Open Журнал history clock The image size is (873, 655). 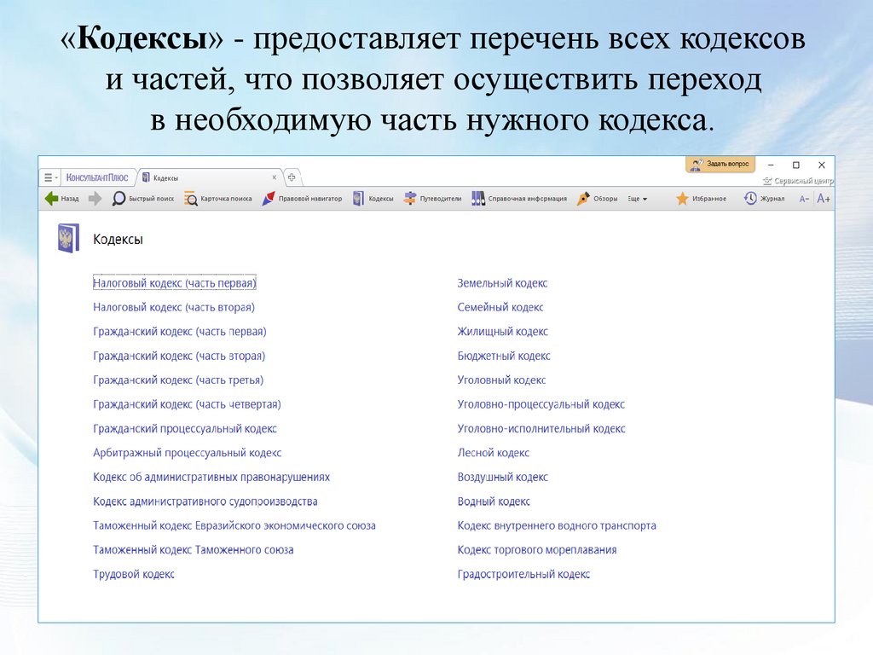point(764,198)
